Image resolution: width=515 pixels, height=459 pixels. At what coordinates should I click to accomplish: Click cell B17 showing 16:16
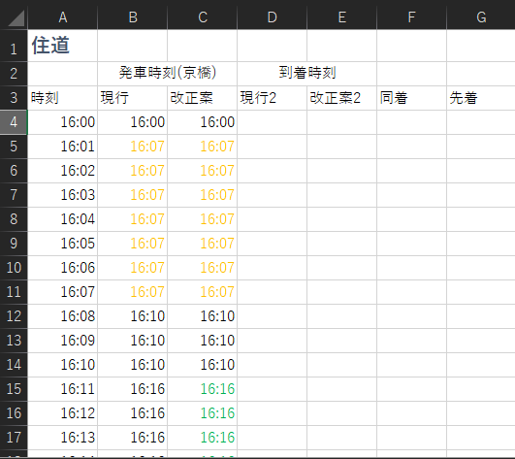click(133, 438)
